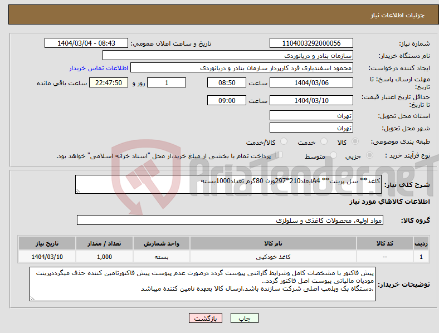Click the چاپ print button
Viewport: 439px width, 333px height.
tap(245, 318)
